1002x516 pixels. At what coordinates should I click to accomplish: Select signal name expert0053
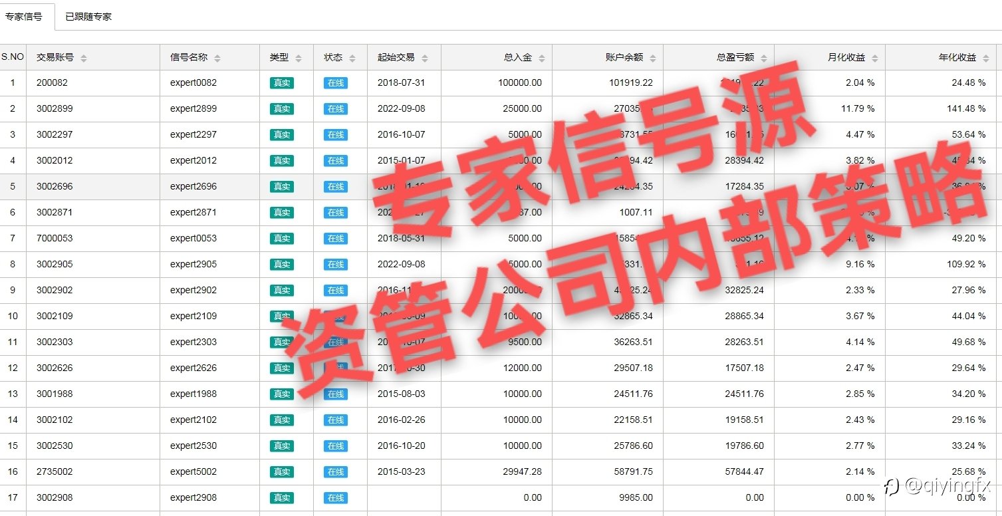point(193,239)
